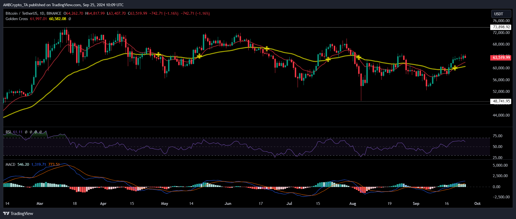This screenshot has width=516, height=219.
Task: Select the Golden Cross indicator label
Action: pyautogui.click(x=17, y=19)
